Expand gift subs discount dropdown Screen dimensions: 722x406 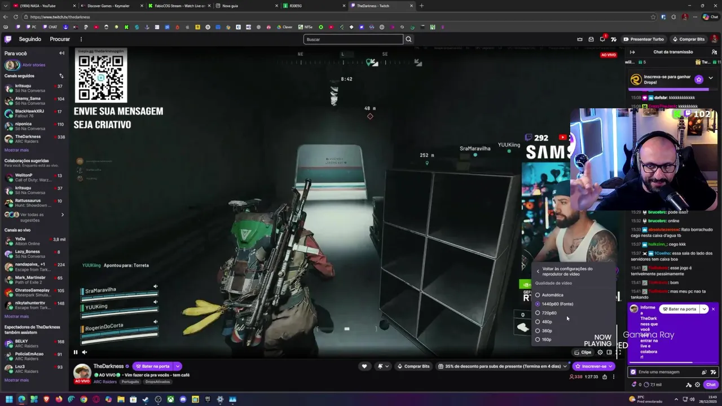pos(566,366)
